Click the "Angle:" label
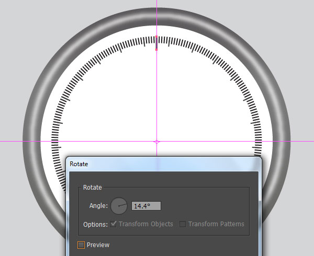This screenshot has height=256, width=314. pos(98,206)
